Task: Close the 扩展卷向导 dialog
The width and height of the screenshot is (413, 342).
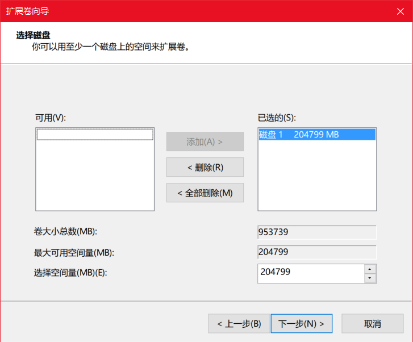Action: click(401, 11)
